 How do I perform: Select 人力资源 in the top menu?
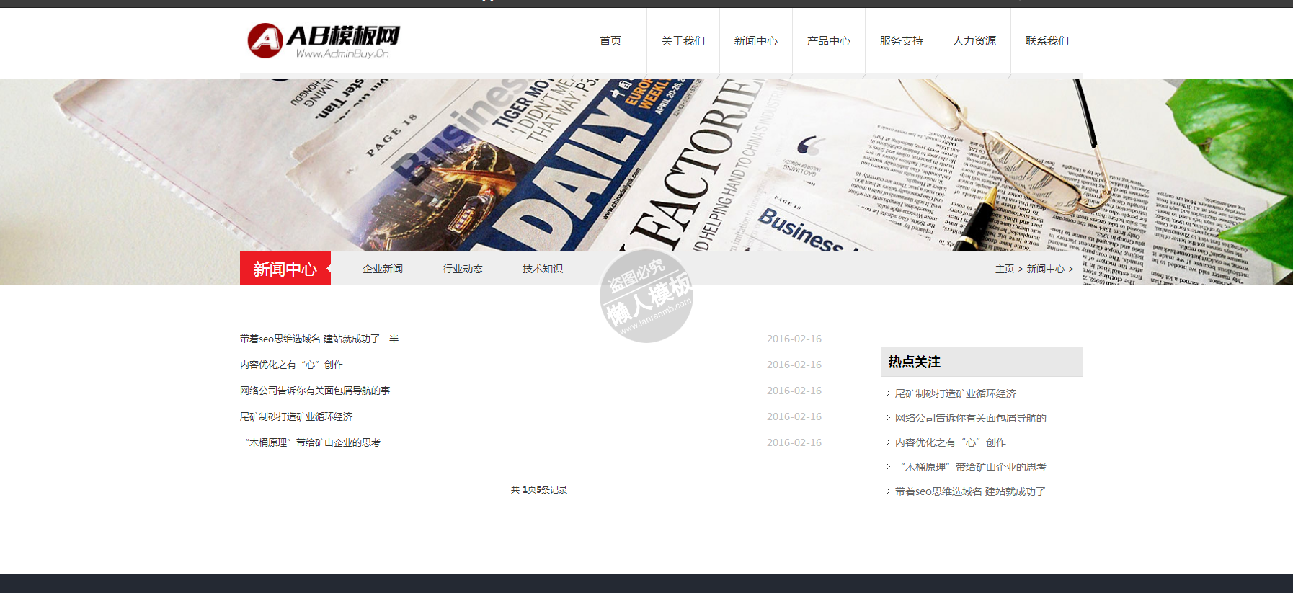point(974,41)
